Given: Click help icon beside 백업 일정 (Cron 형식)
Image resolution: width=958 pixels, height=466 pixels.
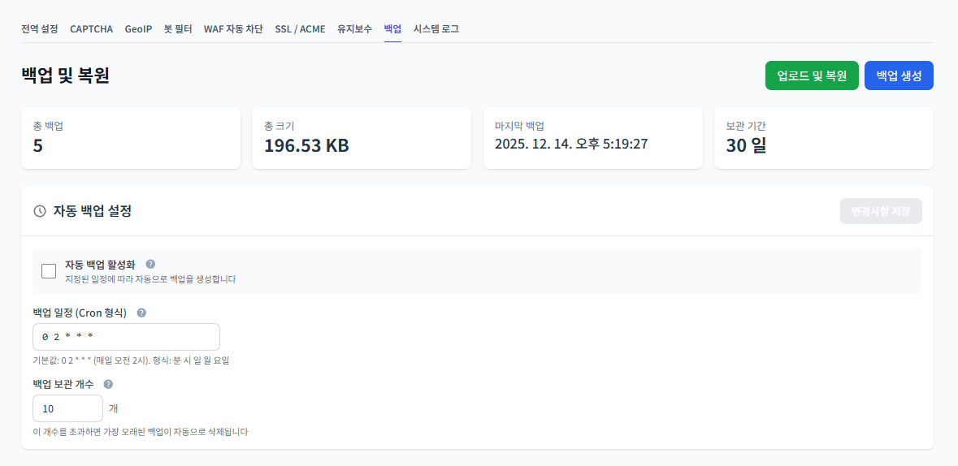Looking at the screenshot, I should pos(141,313).
